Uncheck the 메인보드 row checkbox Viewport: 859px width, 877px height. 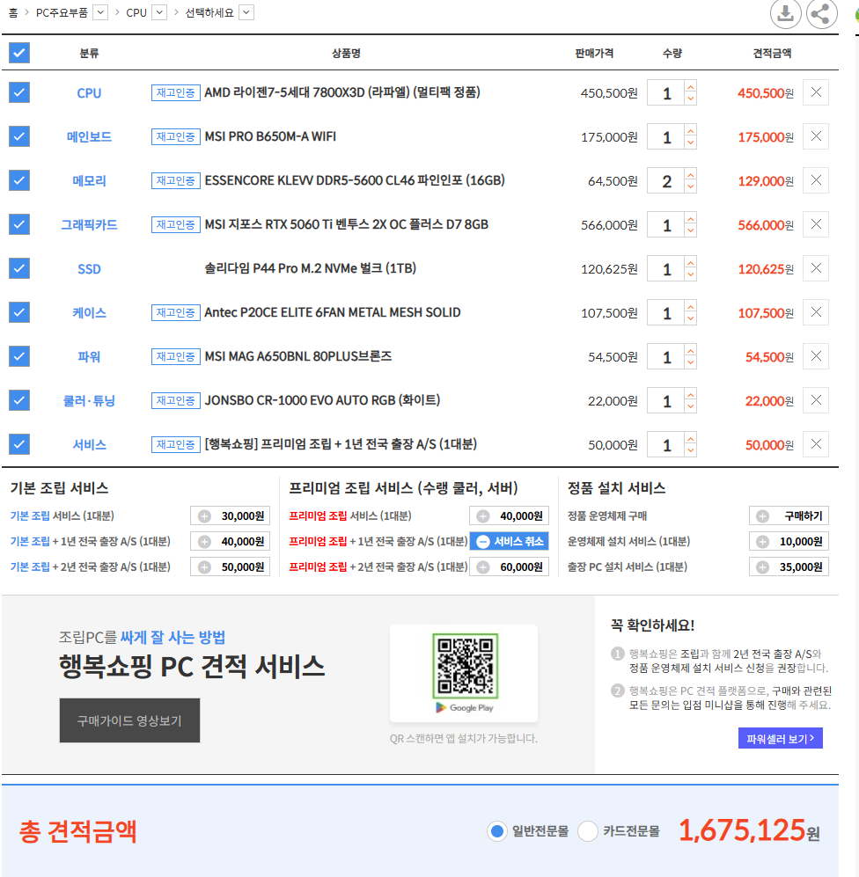tap(19, 136)
